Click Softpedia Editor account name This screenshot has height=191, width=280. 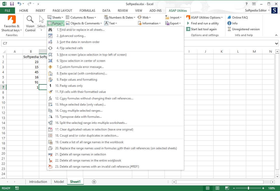(x=256, y=10)
